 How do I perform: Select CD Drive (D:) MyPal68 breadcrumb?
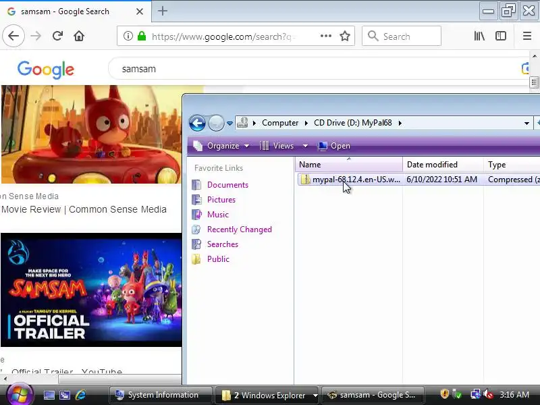click(x=352, y=123)
